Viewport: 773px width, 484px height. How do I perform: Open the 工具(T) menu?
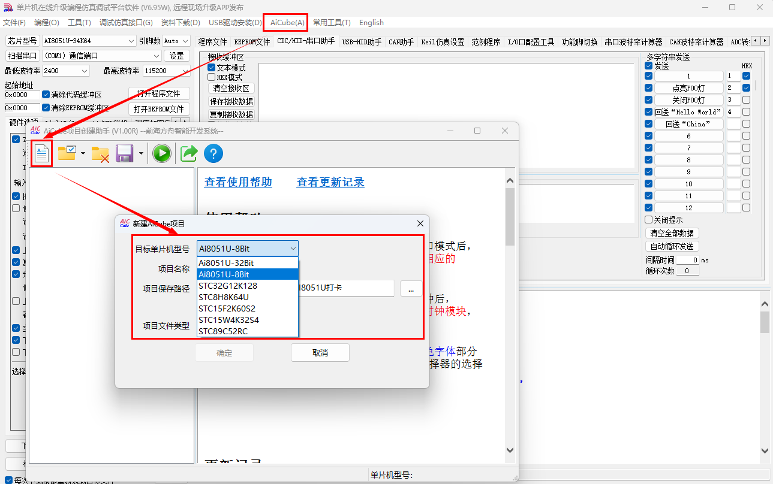[x=79, y=23]
